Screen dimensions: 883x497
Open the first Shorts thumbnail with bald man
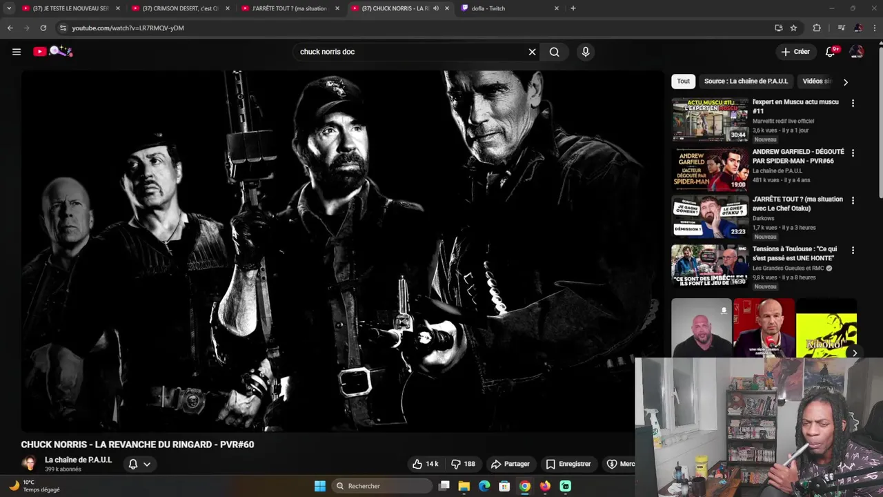coord(702,328)
